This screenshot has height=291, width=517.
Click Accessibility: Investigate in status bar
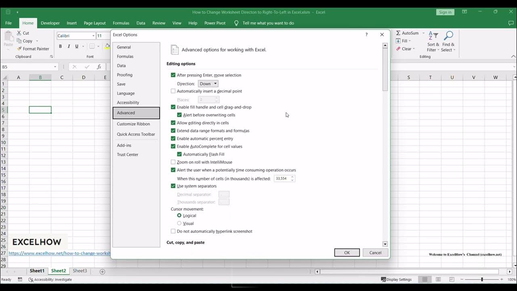[x=50, y=279]
